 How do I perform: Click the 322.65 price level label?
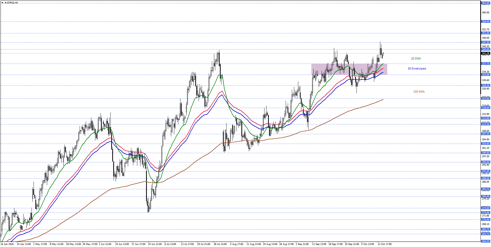click(486, 98)
